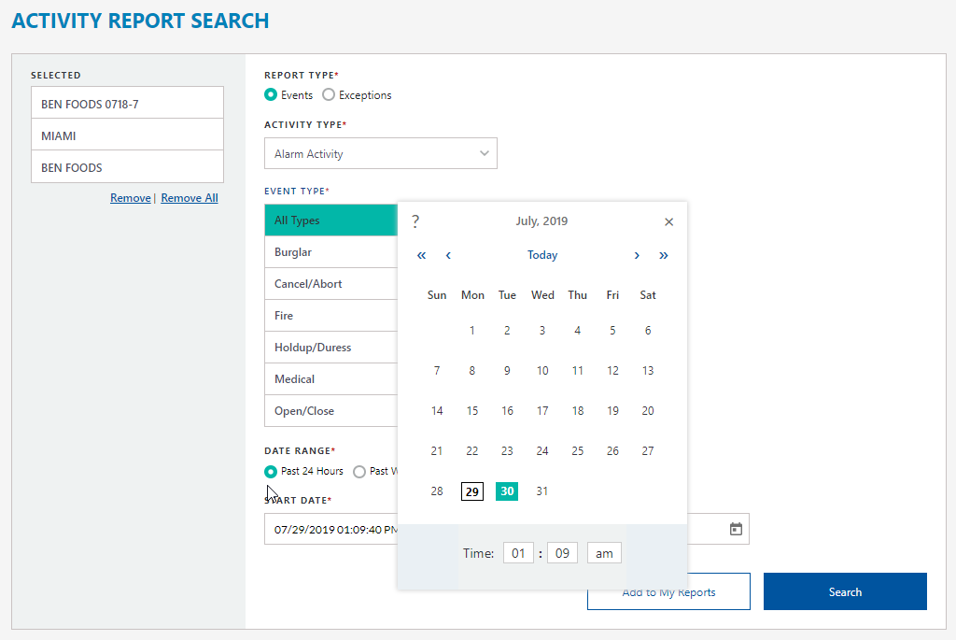Select Cancel/Abort event type
956x640 pixels.
point(331,284)
